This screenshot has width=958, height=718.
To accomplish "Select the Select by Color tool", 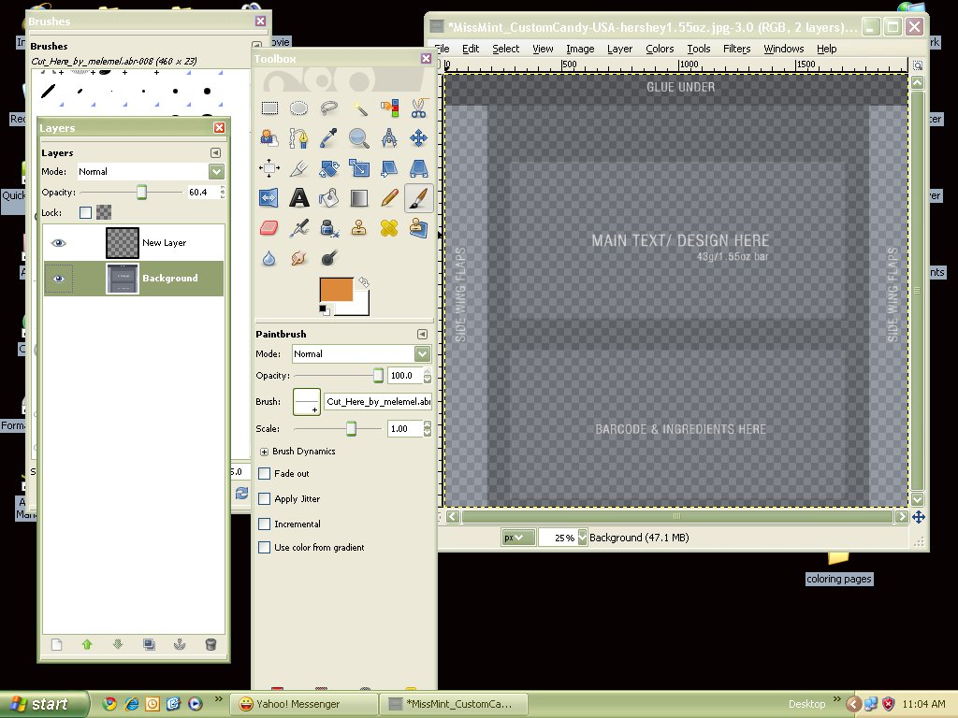I will click(389, 108).
